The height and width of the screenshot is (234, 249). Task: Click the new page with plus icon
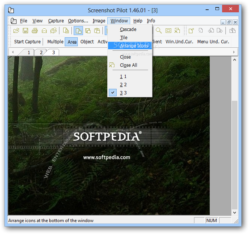click(x=191, y=31)
